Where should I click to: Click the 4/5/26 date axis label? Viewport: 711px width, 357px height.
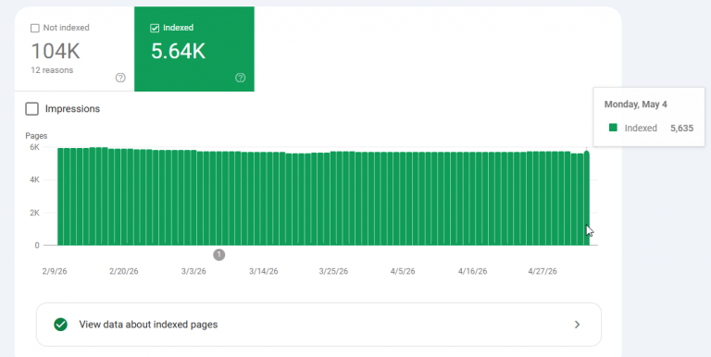click(x=403, y=271)
